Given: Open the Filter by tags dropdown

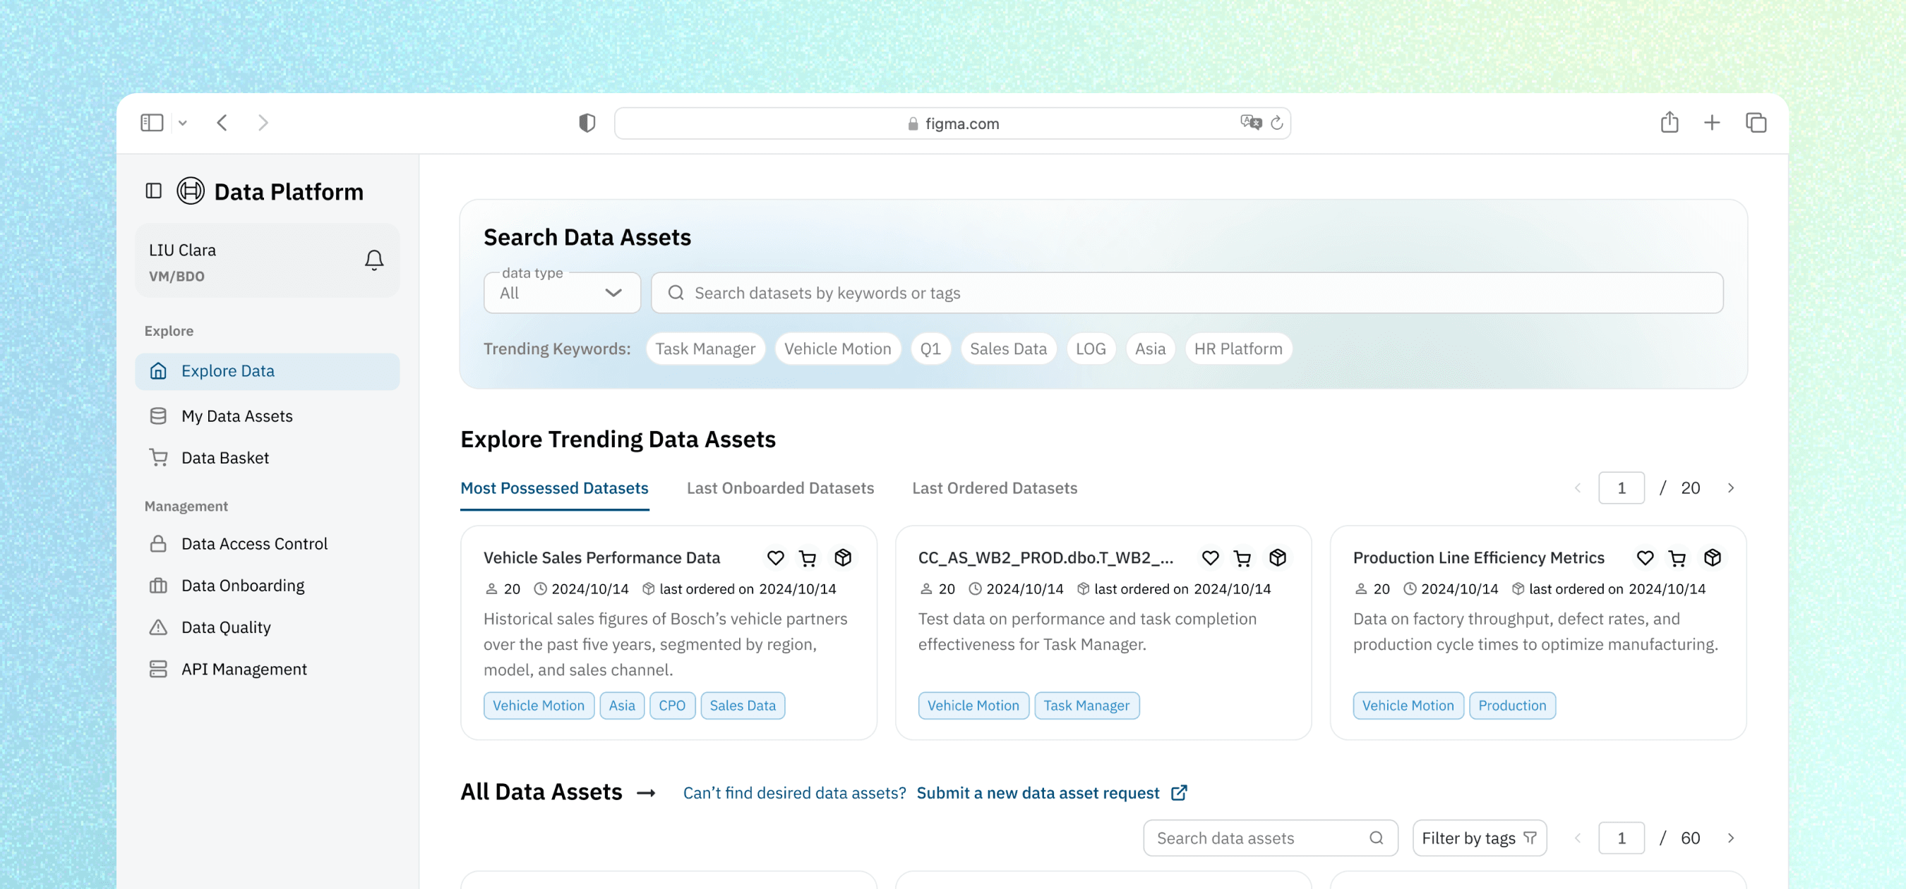Looking at the screenshot, I should [x=1478, y=837].
